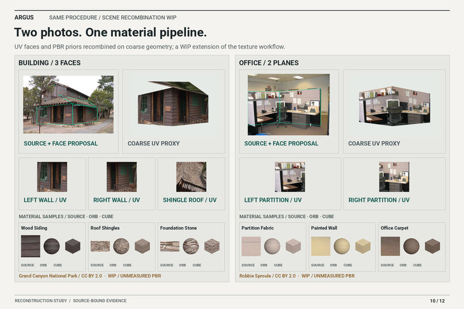Click the ARGUS label in the header

pyautogui.click(x=24, y=17)
